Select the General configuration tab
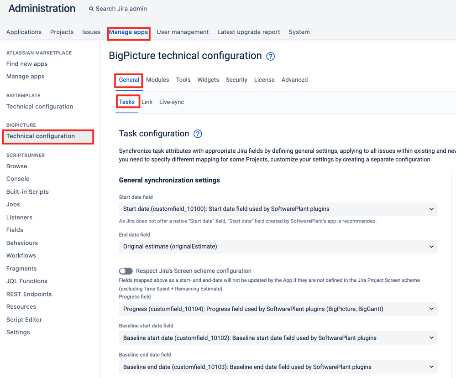Screen dimensions: 456x378 pyautogui.click(x=129, y=80)
